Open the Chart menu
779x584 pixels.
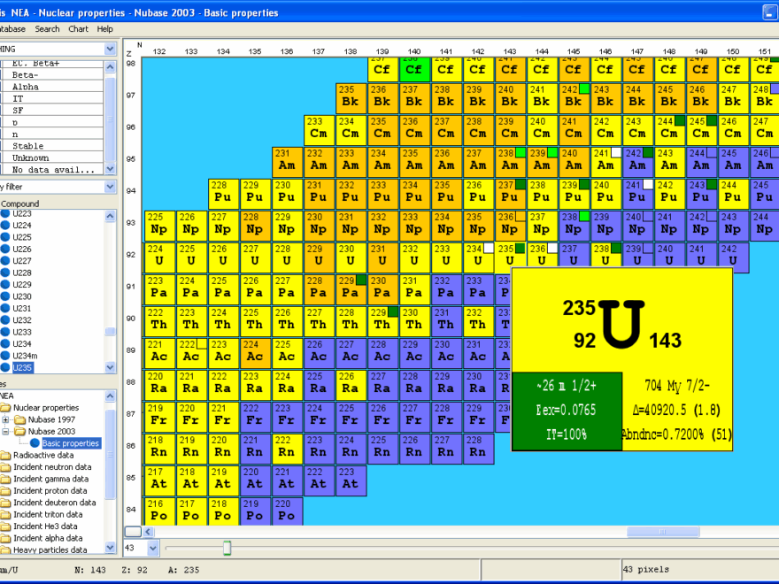(78, 29)
